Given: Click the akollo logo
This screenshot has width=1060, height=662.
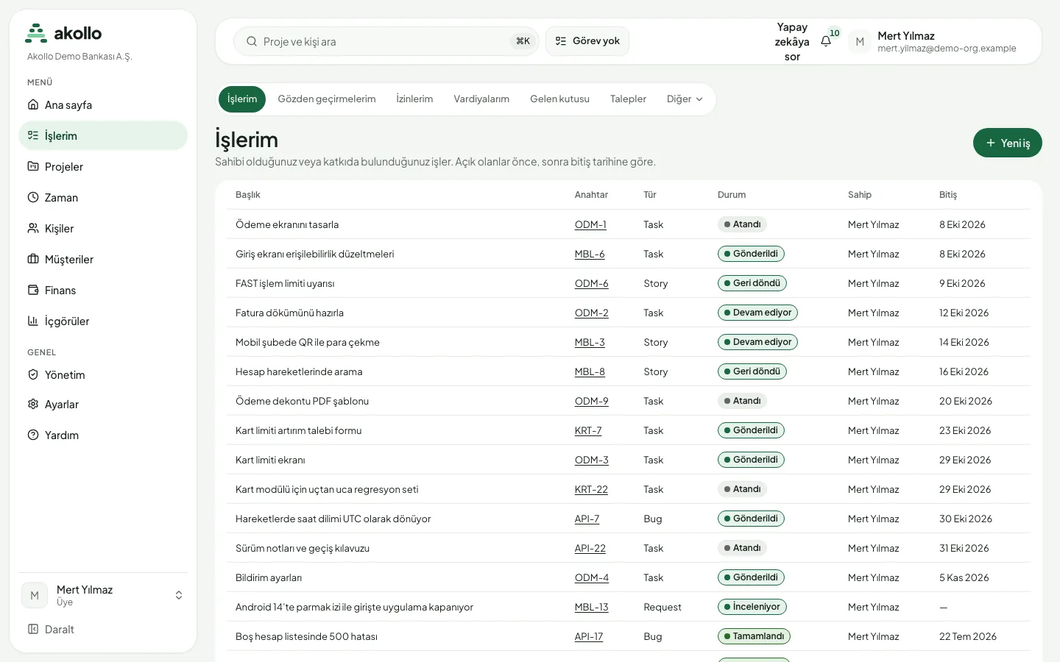Looking at the screenshot, I should tap(64, 33).
